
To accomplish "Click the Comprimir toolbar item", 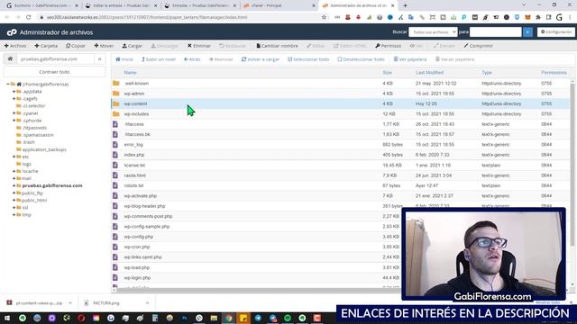I will [478, 46].
